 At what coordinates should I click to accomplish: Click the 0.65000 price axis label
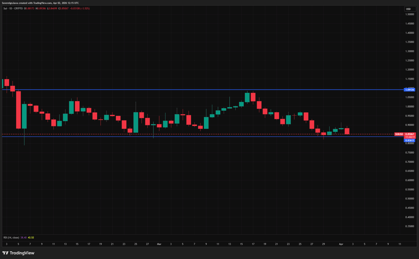[410, 171]
